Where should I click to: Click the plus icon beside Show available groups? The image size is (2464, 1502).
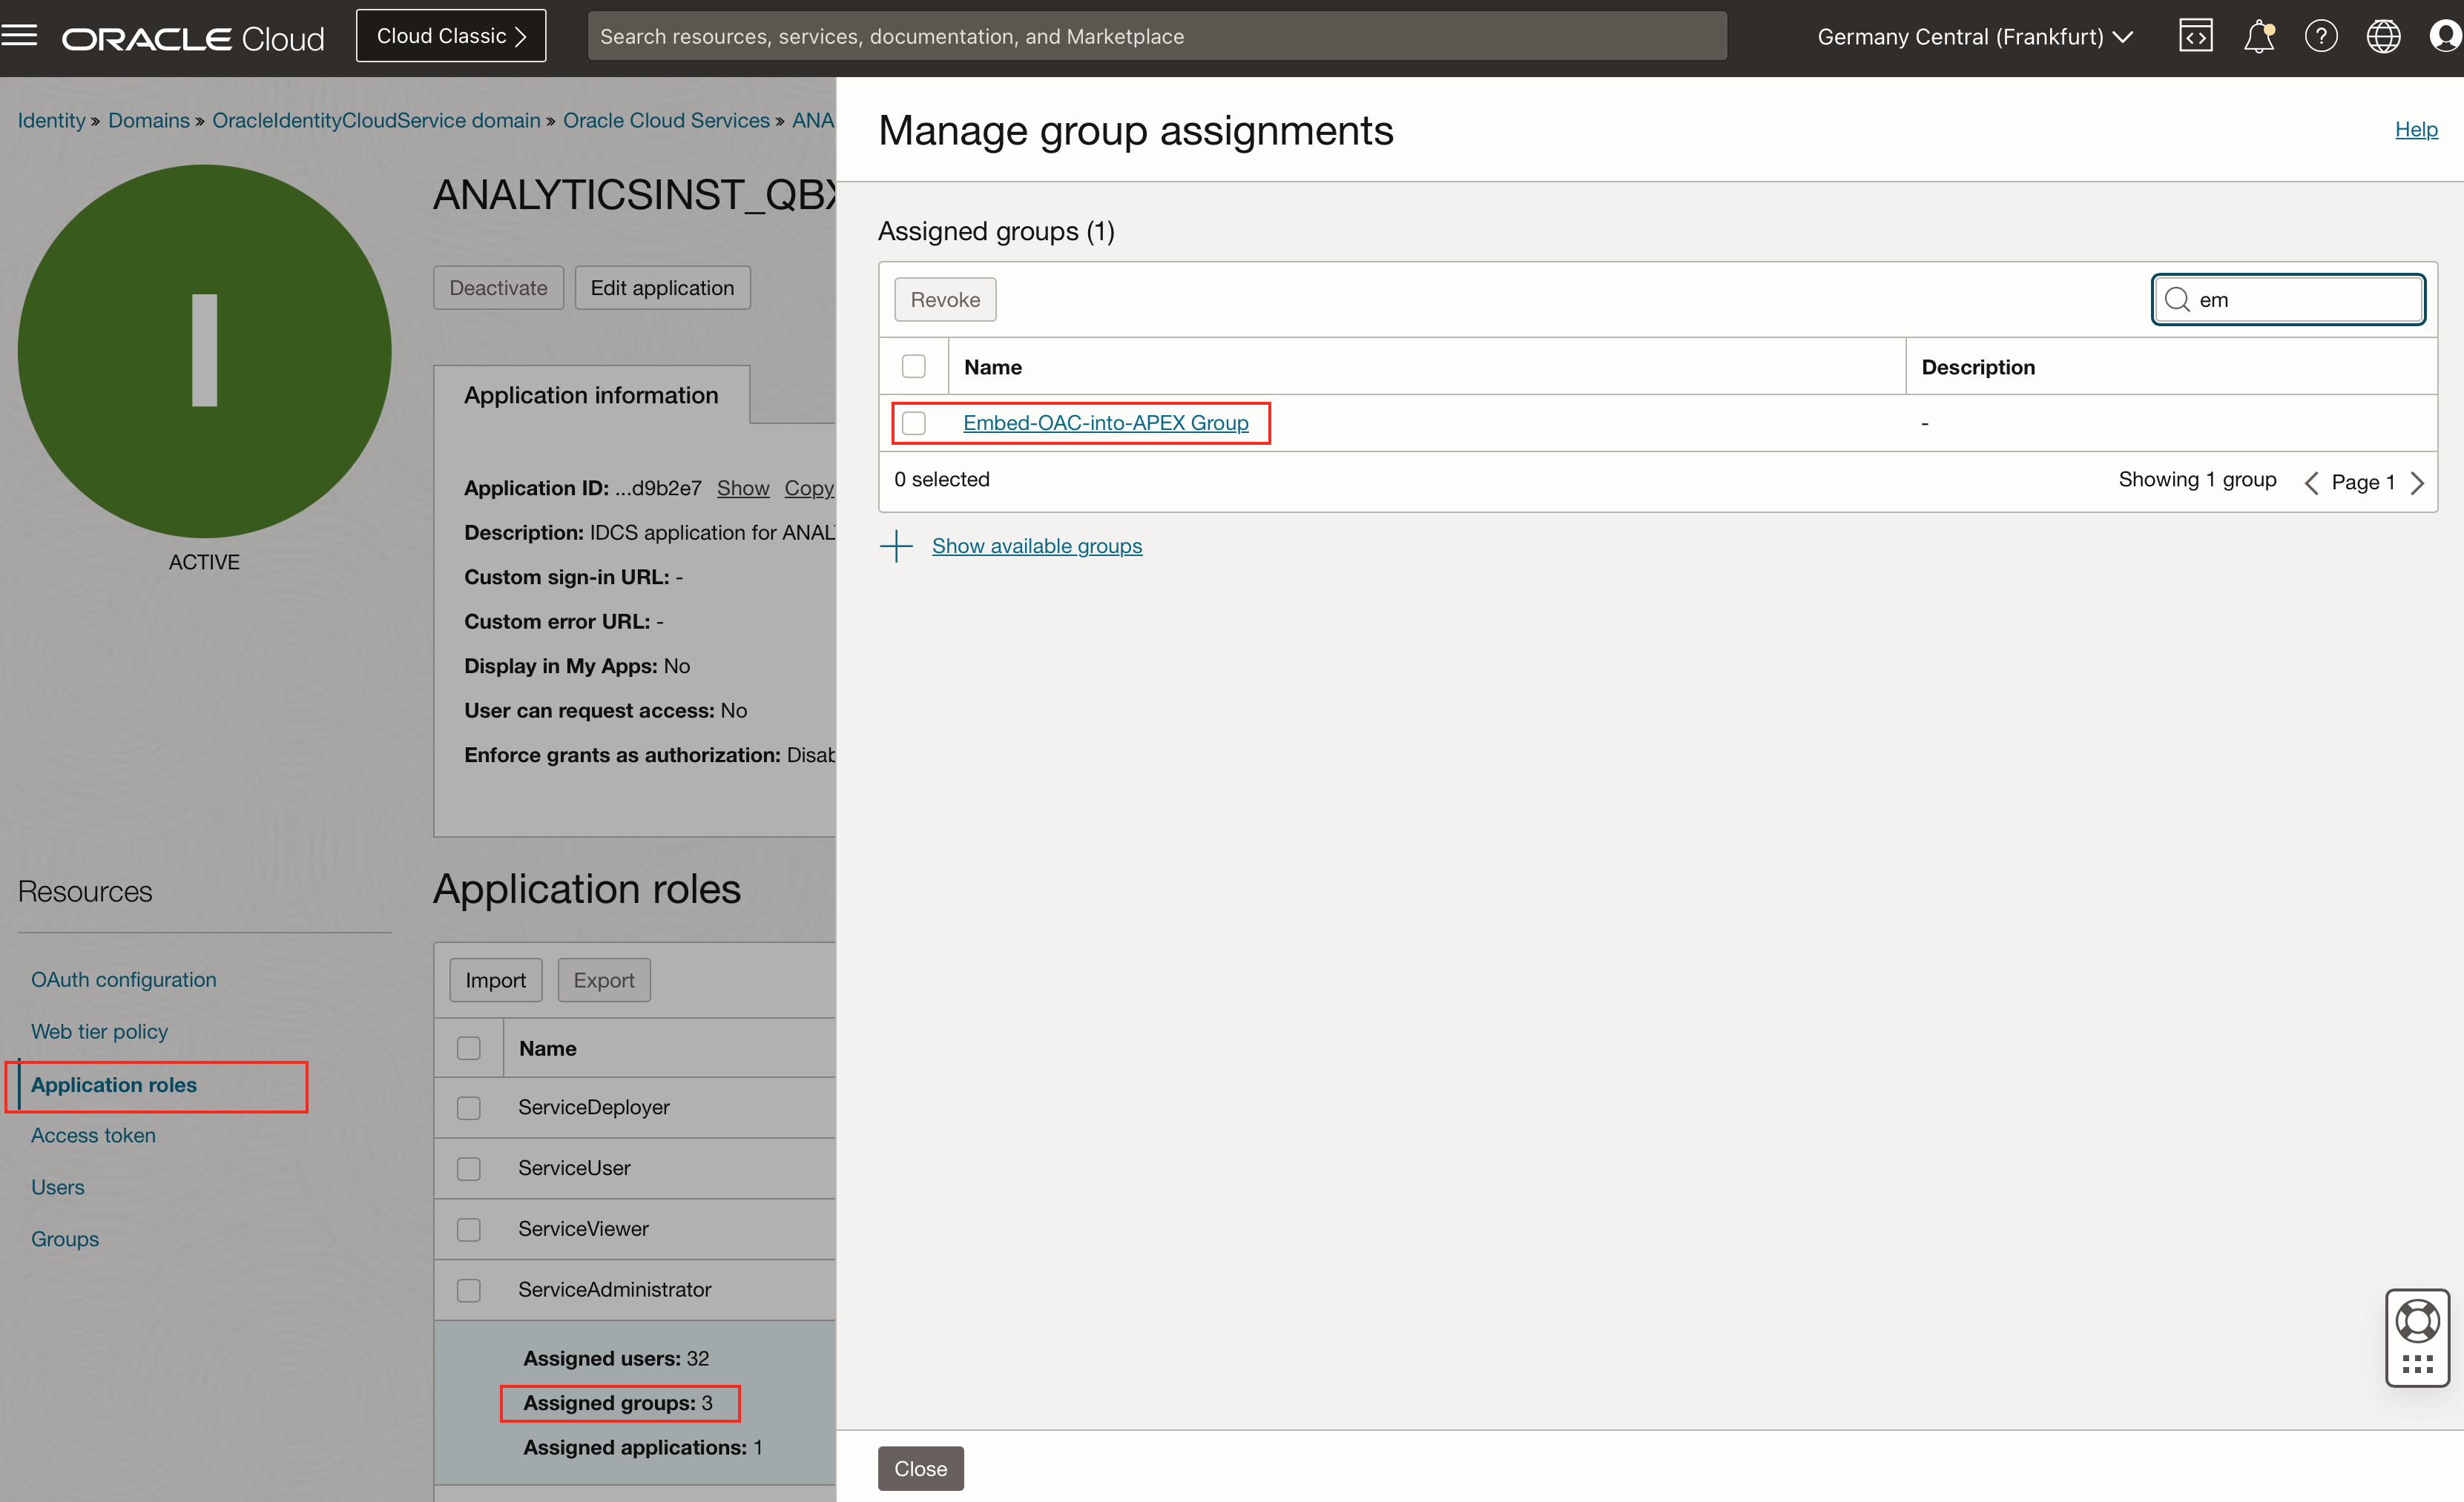click(x=896, y=546)
